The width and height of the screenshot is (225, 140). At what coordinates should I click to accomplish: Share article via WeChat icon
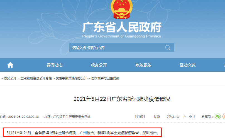click(218, 116)
